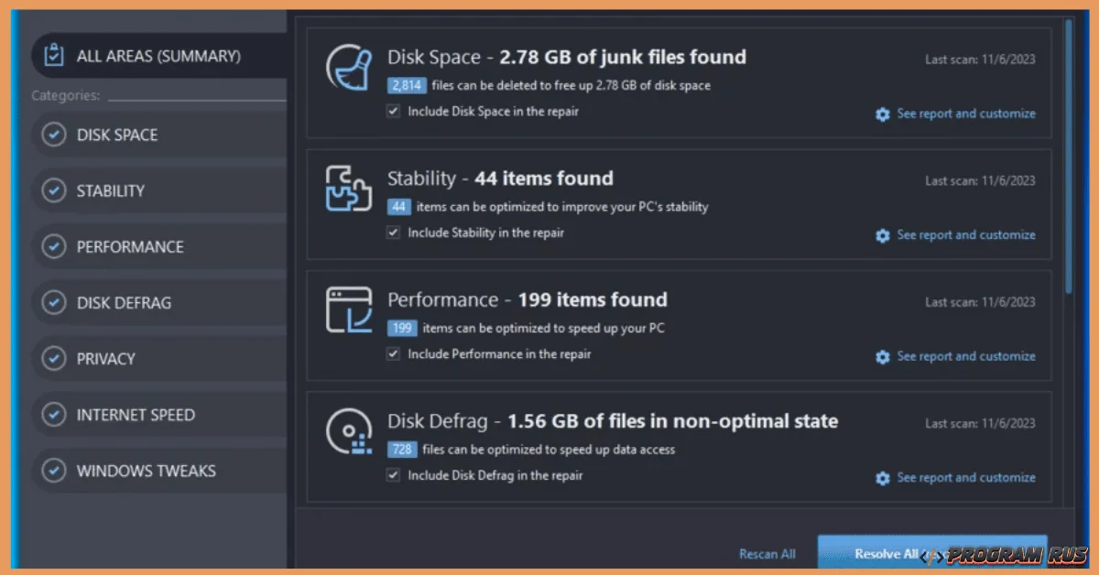This screenshot has width=1099, height=575.
Task: Select the Internet Speed category
Action: click(135, 415)
